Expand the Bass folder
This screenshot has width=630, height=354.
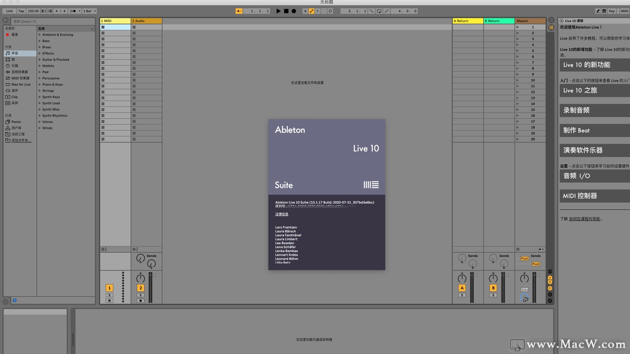coord(40,41)
